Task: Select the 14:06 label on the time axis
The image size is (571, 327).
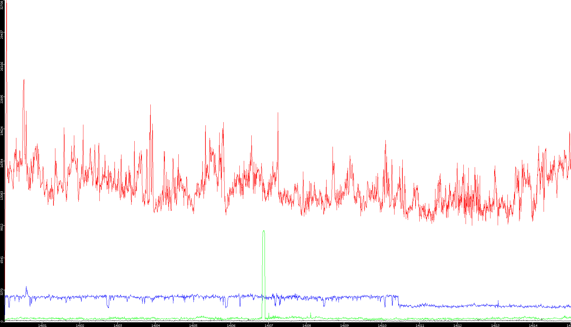Action: tap(231, 325)
